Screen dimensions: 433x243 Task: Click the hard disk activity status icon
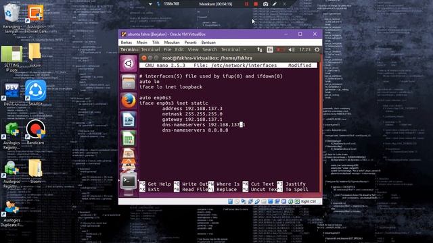pos(230,201)
